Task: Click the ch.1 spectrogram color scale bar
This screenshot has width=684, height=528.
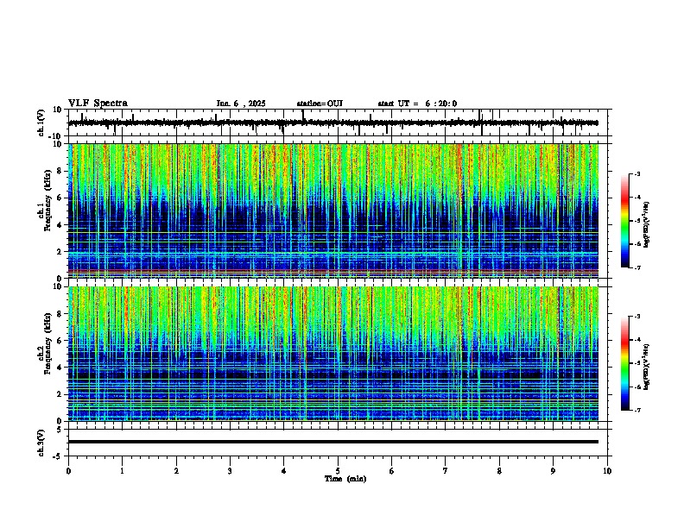Action: coord(625,221)
